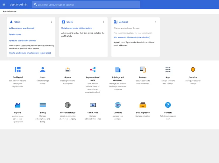Open the Organizational units icon

click(93, 69)
